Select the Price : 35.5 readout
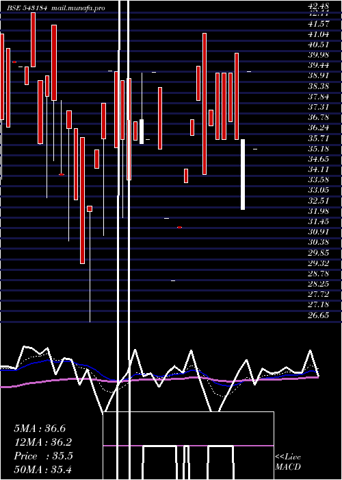 click(x=43, y=456)
